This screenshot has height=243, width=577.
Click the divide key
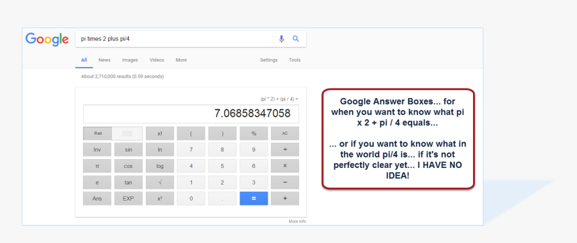(x=285, y=150)
